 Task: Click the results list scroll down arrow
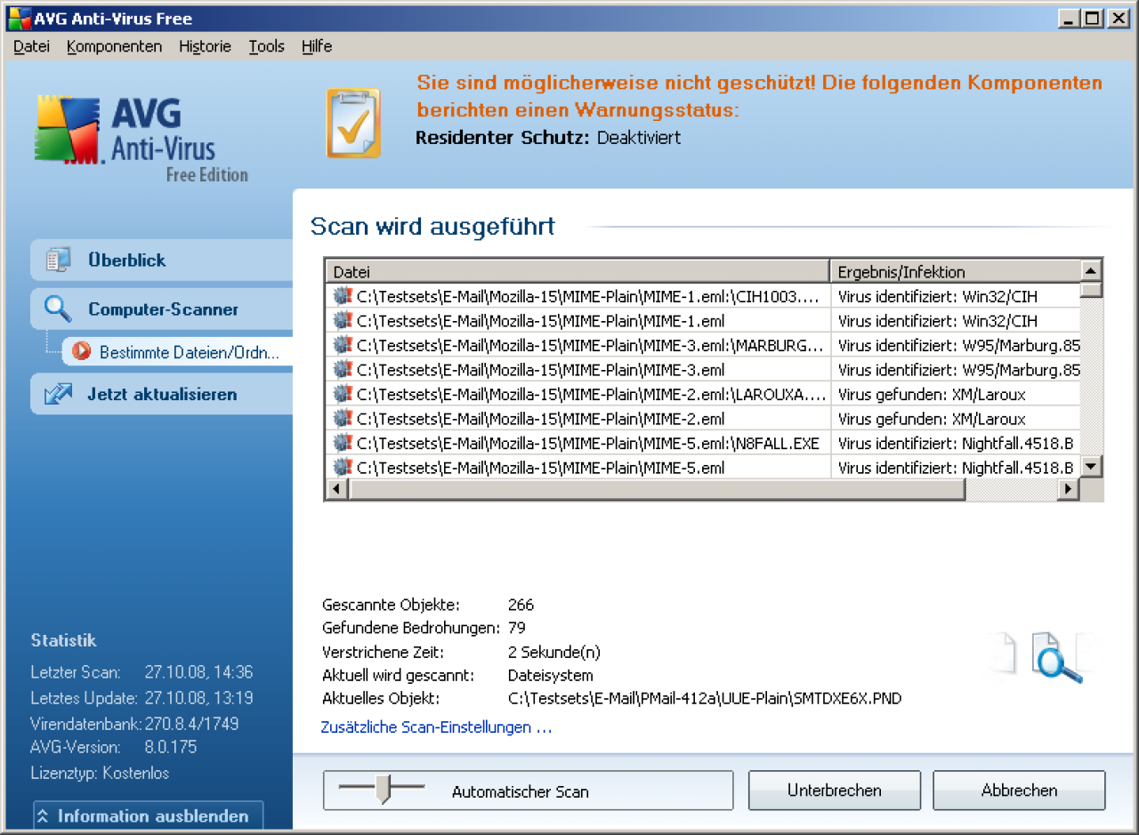[x=1091, y=467]
